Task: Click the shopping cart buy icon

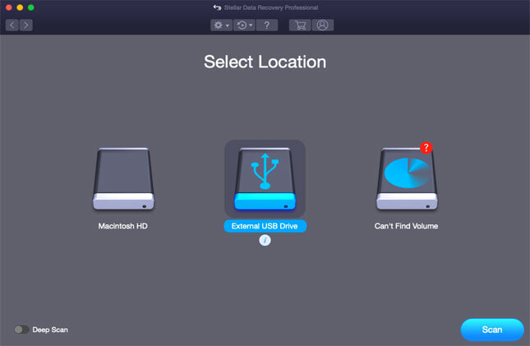Action: pos(300,25)
